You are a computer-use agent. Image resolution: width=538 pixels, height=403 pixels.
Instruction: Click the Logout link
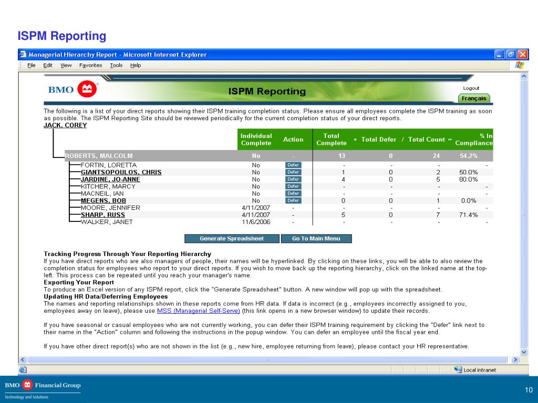coord(471,88)
